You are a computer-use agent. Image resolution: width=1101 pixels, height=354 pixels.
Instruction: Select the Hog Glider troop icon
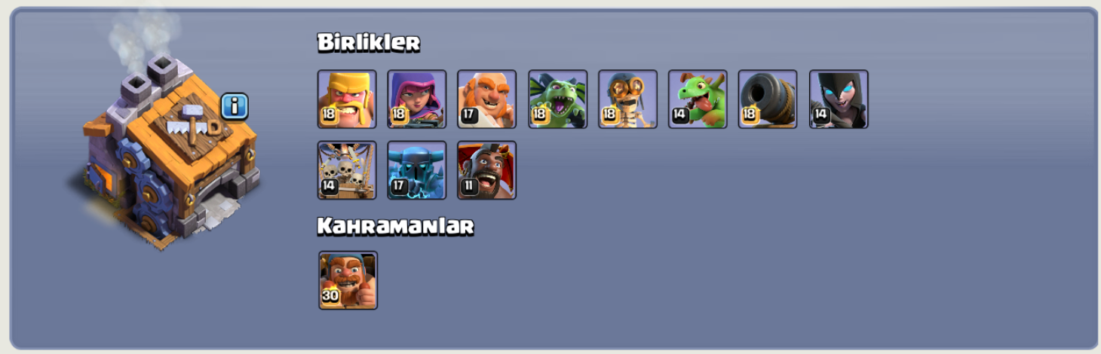(x=487, y=170)
